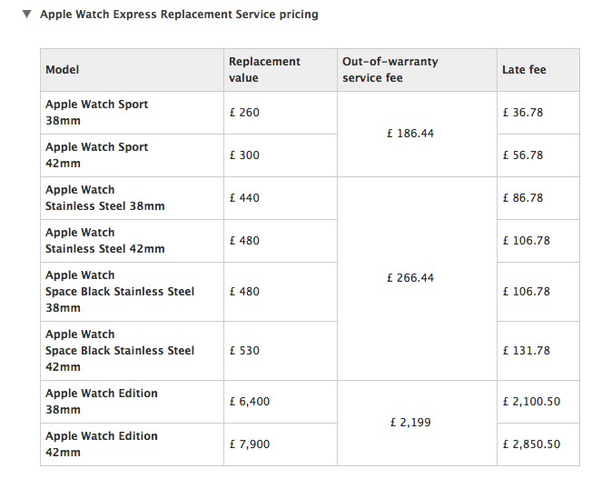This screenshot has height=479, width=592.
Task: Click the Replacement value column header
Action: tap(264, 70)
